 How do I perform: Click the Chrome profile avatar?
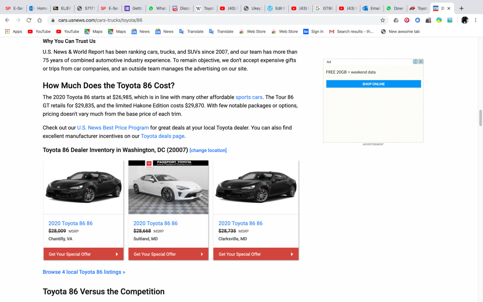click(x=465, y=20)
